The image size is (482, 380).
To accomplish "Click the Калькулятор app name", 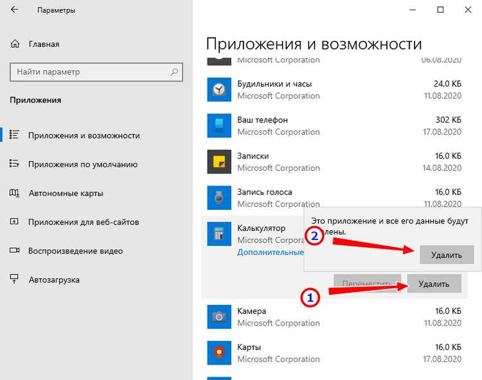I will coord(262,228).
